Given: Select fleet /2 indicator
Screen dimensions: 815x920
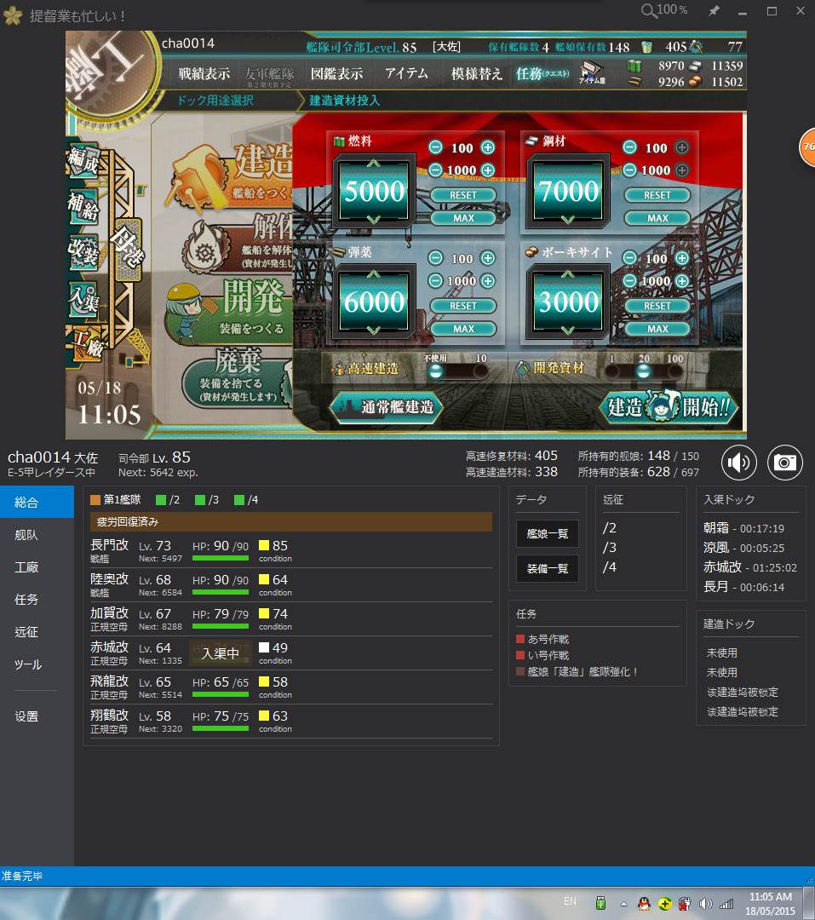Looking at the screenshot, I should click(168, 500).
